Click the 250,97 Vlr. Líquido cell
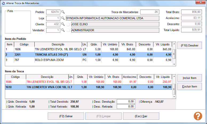 [163, 82]
